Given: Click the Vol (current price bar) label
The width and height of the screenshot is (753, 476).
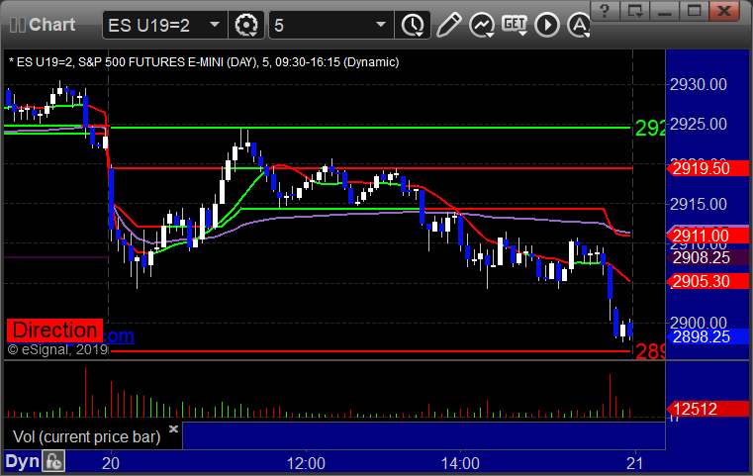Looking at the screenshot, I should 86,436.
